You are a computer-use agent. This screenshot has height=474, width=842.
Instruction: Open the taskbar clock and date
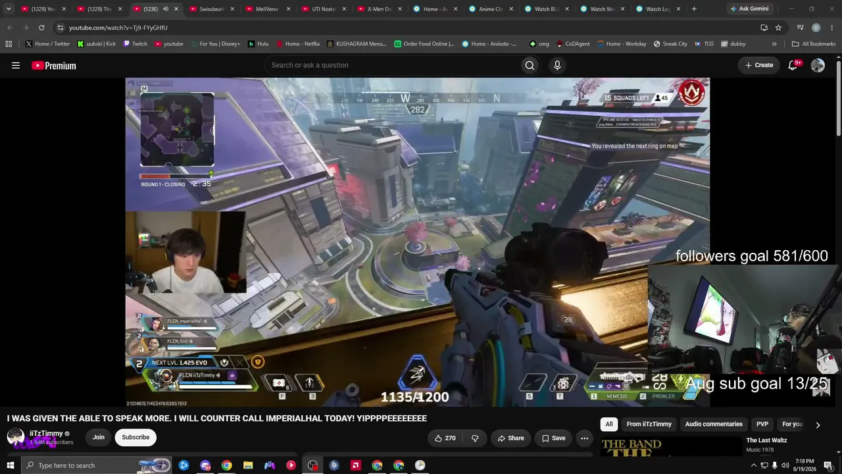click(804, 465)
